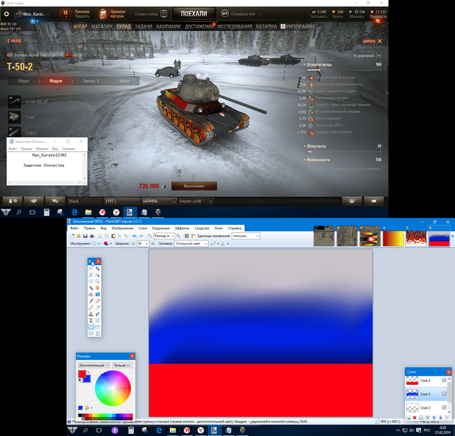
Task: Open the zoom size combo box Размер
Action: tap(164, 236)
